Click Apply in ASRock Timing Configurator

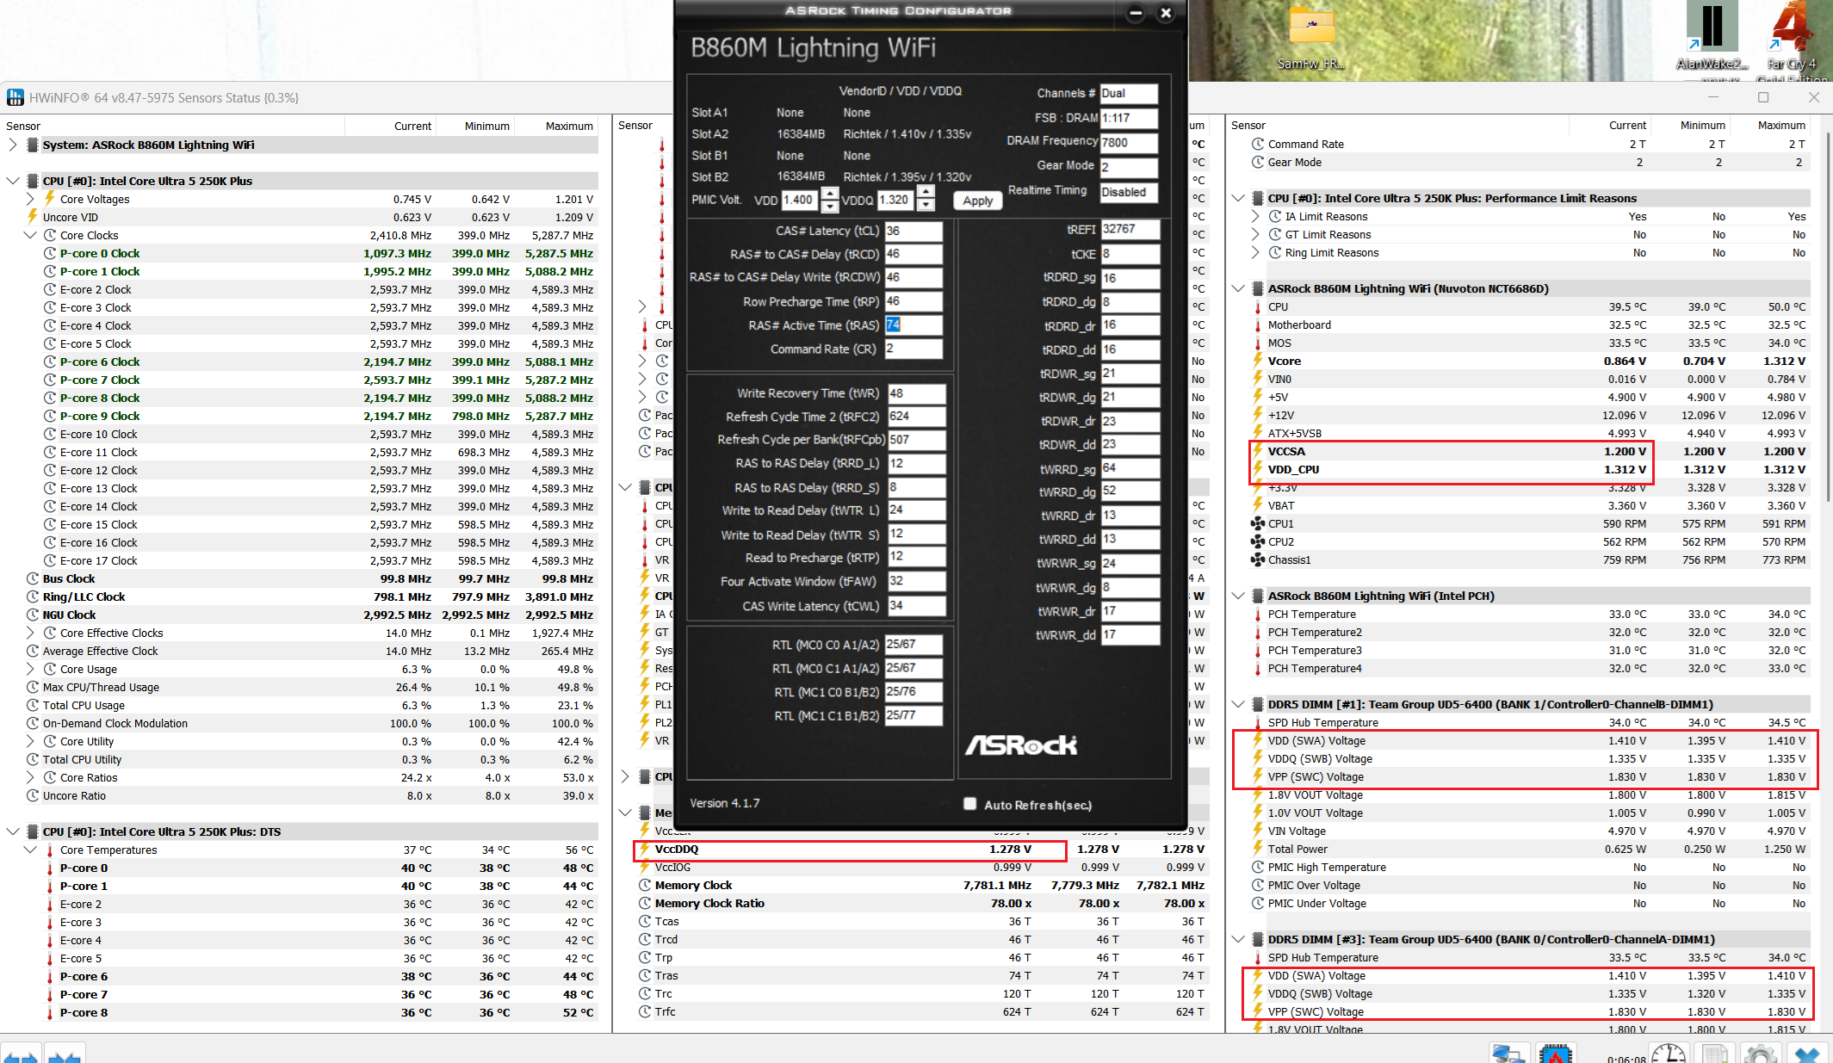977,200
